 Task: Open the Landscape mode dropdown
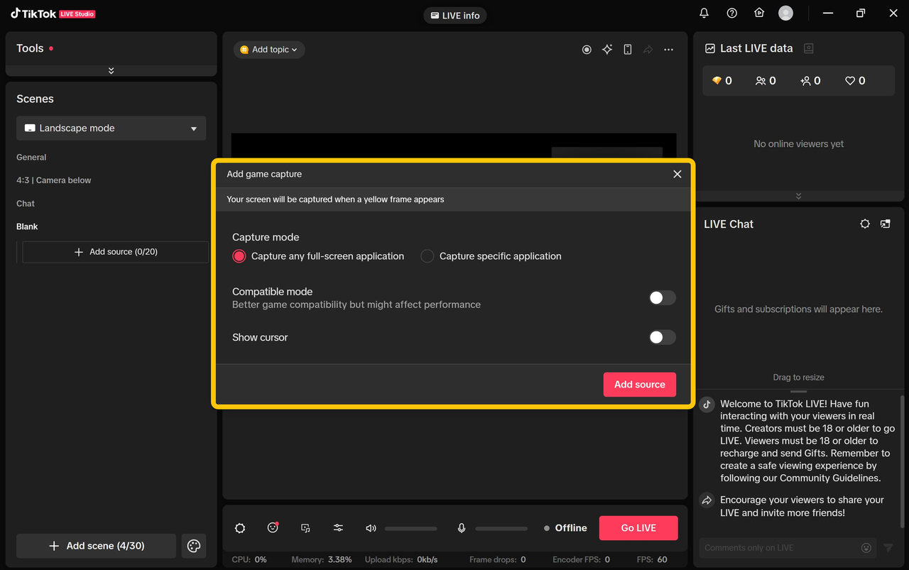(x=111, y=128)
